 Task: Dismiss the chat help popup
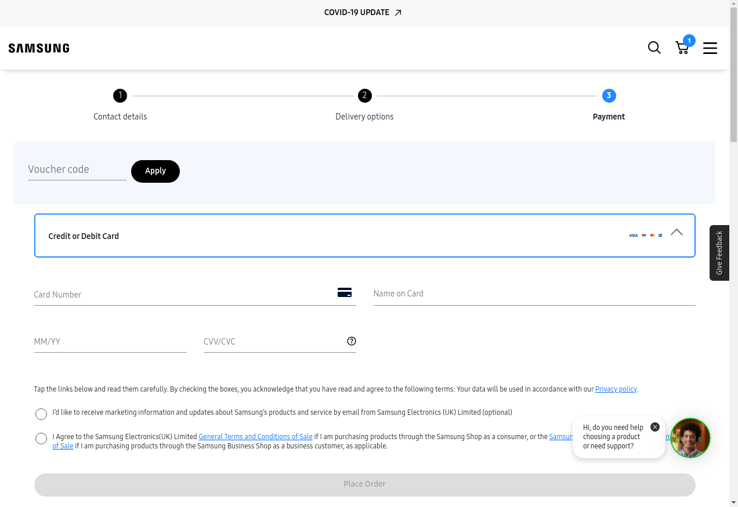[x=655, y=427]
